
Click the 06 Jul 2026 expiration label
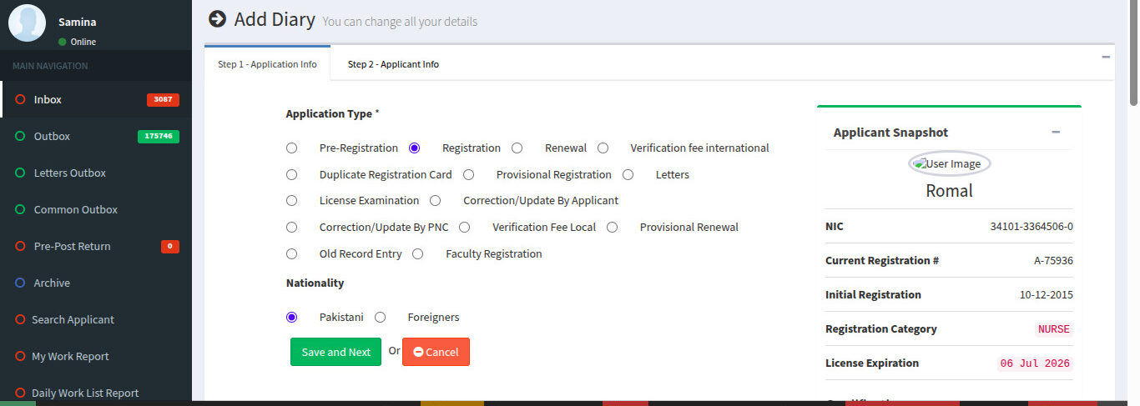click(x=1035, y=363)
